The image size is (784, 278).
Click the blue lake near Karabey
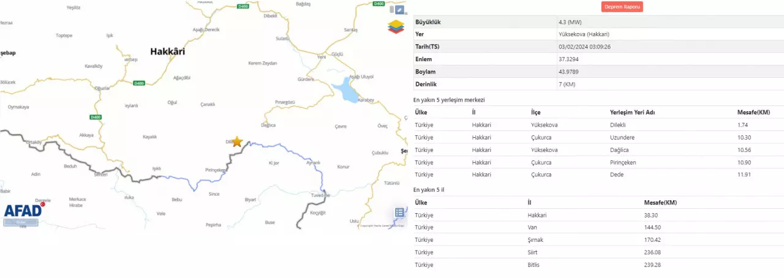[x=345, y=92]
